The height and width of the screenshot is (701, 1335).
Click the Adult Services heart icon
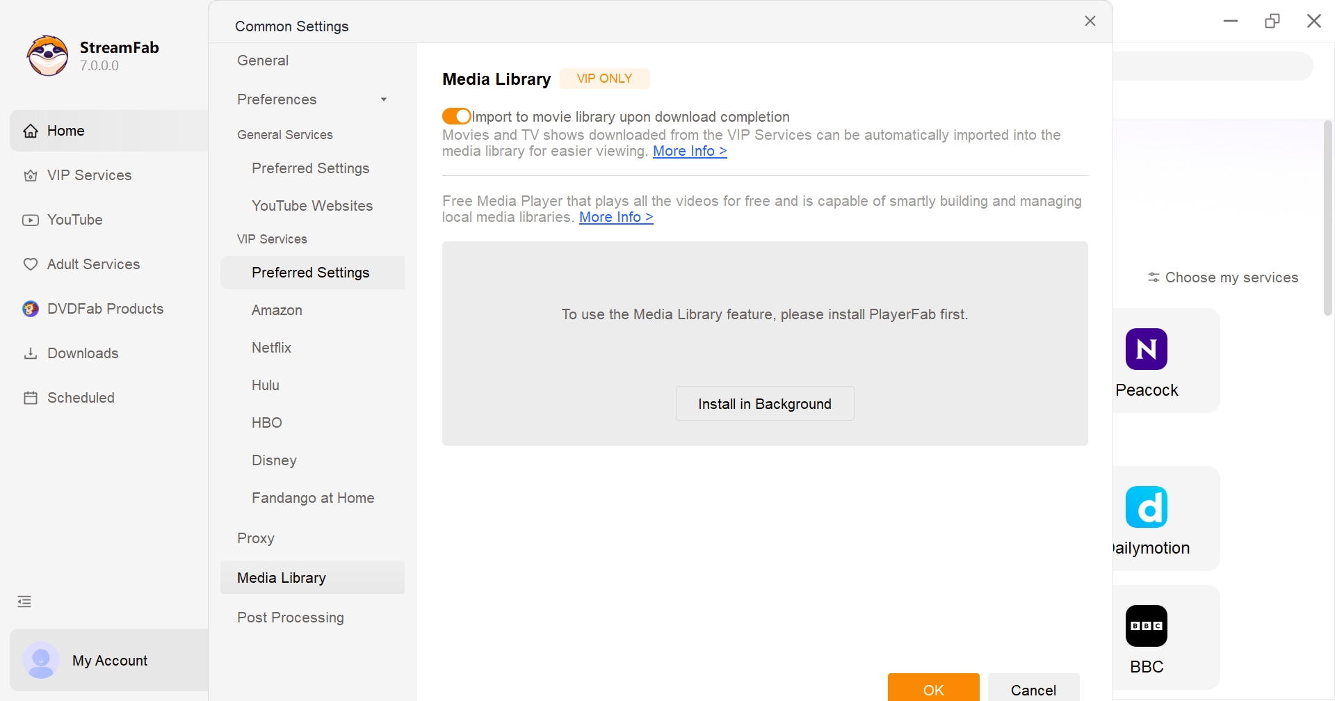31,264
